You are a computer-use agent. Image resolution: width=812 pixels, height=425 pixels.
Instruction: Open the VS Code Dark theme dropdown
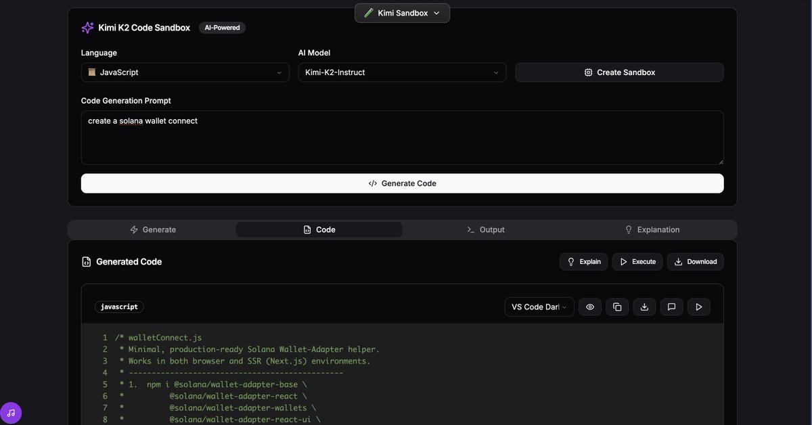(x=539, y=307)
